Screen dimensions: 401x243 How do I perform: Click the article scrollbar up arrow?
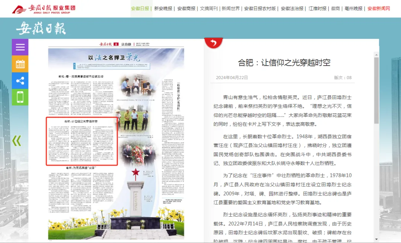tap(376, 55)
